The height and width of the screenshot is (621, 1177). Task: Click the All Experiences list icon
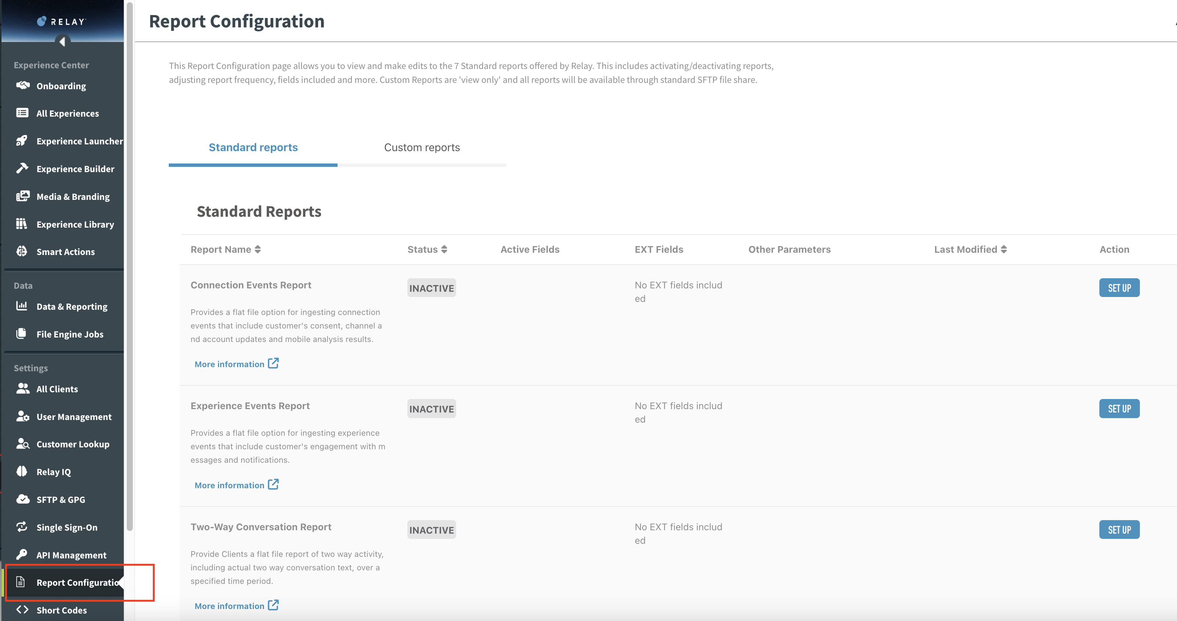(x=22, y=113)
